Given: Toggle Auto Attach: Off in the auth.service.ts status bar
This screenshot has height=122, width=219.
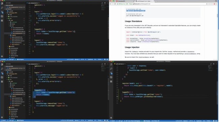Looking at the screenshot, I should click(155, 121).
